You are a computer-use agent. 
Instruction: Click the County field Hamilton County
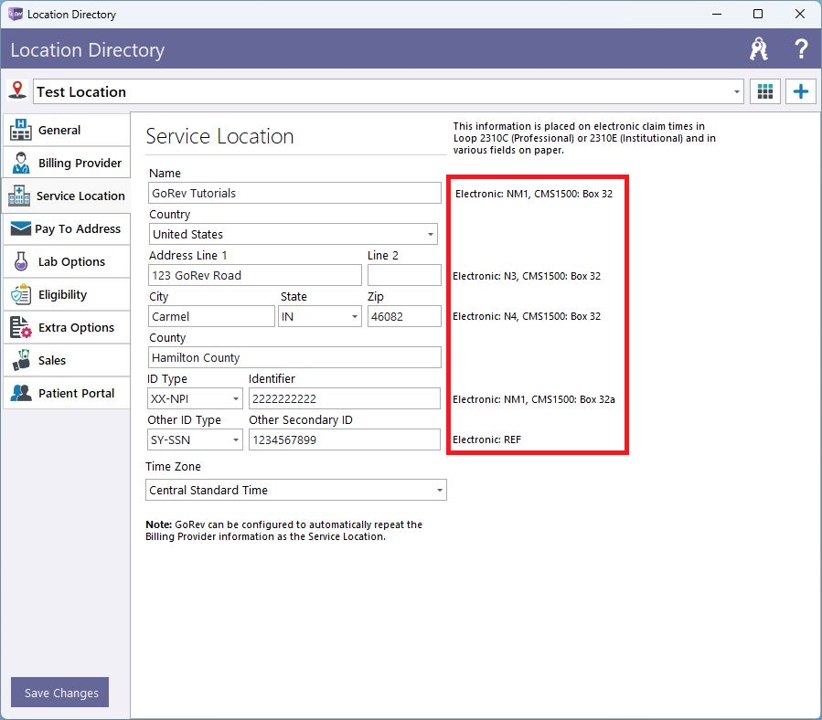pos(294,357)
